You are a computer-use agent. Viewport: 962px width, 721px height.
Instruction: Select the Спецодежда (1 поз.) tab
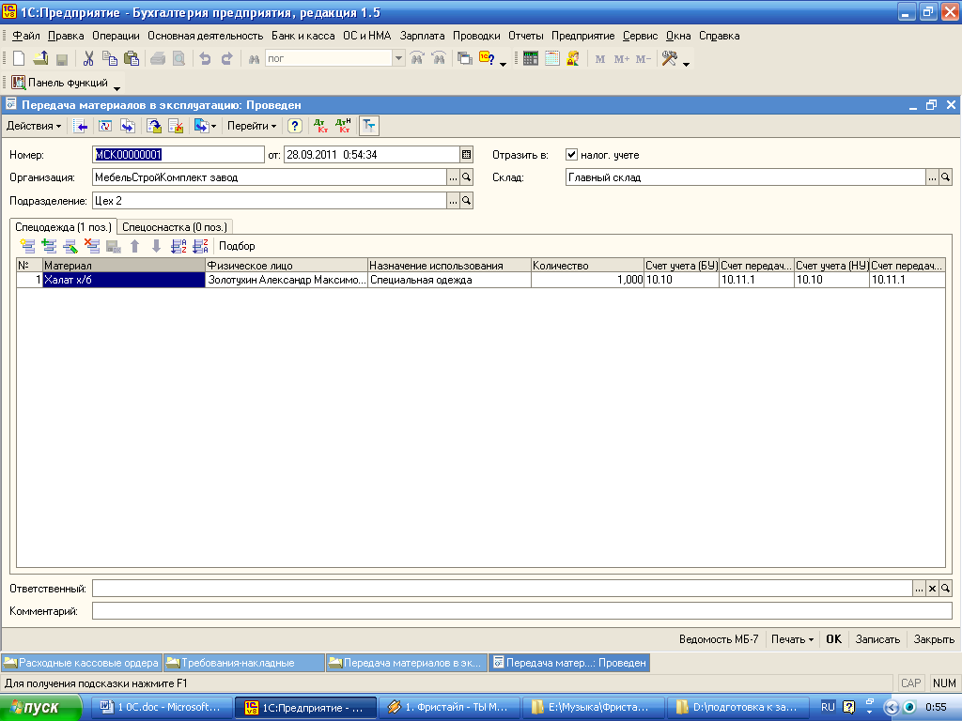pos(63,227)
